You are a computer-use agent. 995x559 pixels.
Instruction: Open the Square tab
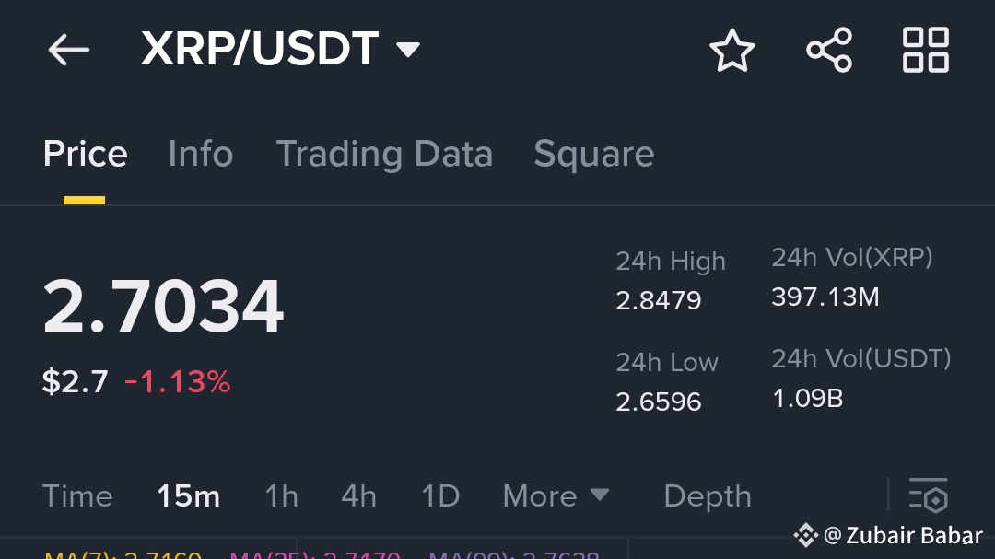point(594,154)
